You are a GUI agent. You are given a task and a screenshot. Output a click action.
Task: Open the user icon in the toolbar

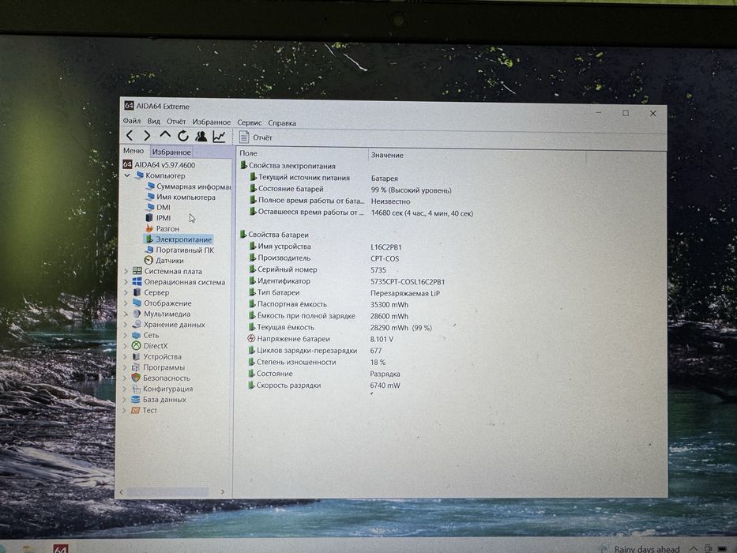tap(201, 137)
